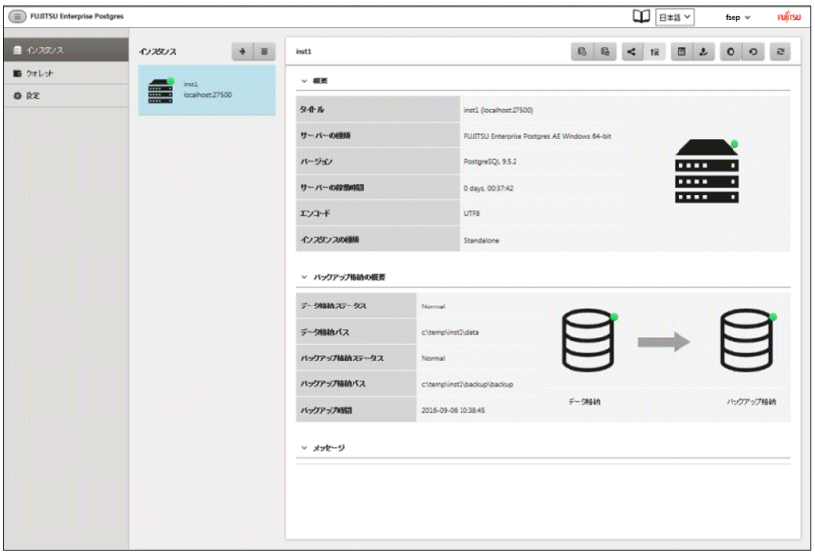Select the inst1 localhost:27500 instance entry
This screenshot has height=556, width=815.
click(x=207, y=90)
